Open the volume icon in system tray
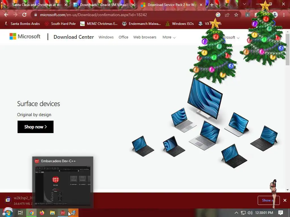The width and height of the screenshot is (290, 217). (250, 213)
